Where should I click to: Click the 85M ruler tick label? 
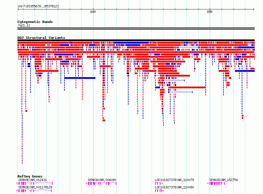210,12
